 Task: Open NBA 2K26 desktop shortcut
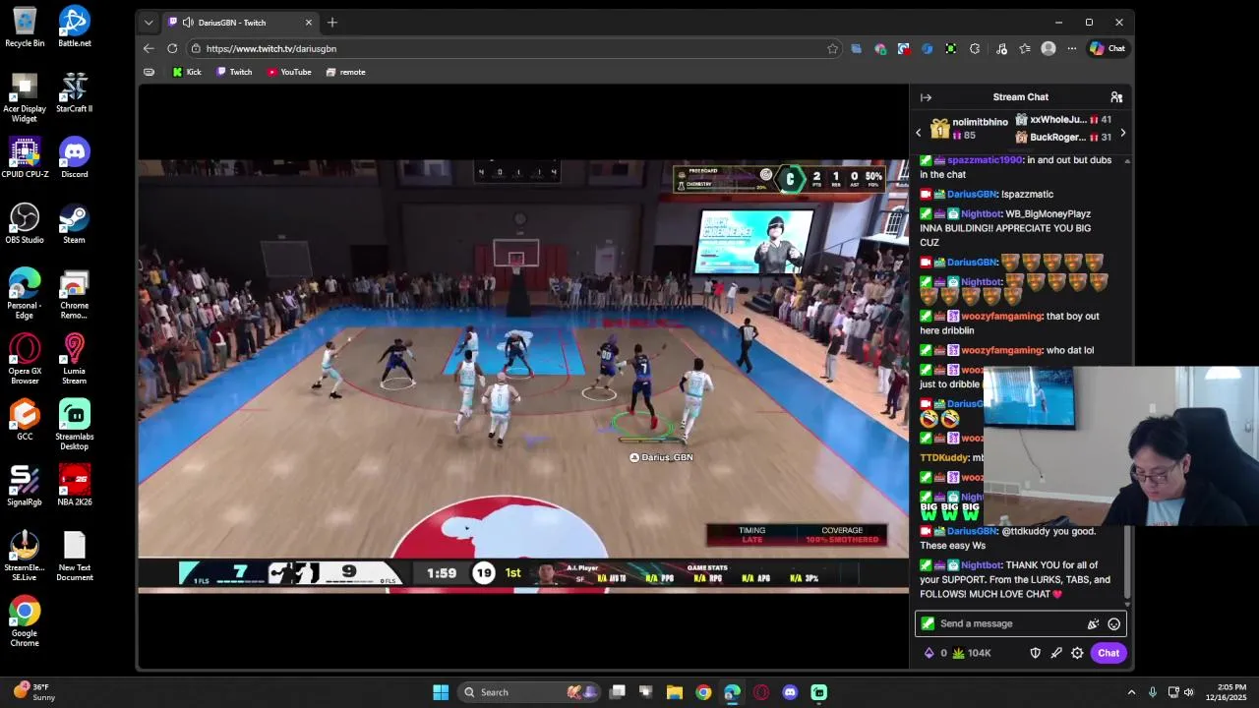74,487
